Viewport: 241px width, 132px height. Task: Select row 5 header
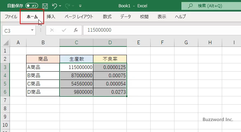pos(5,84)
